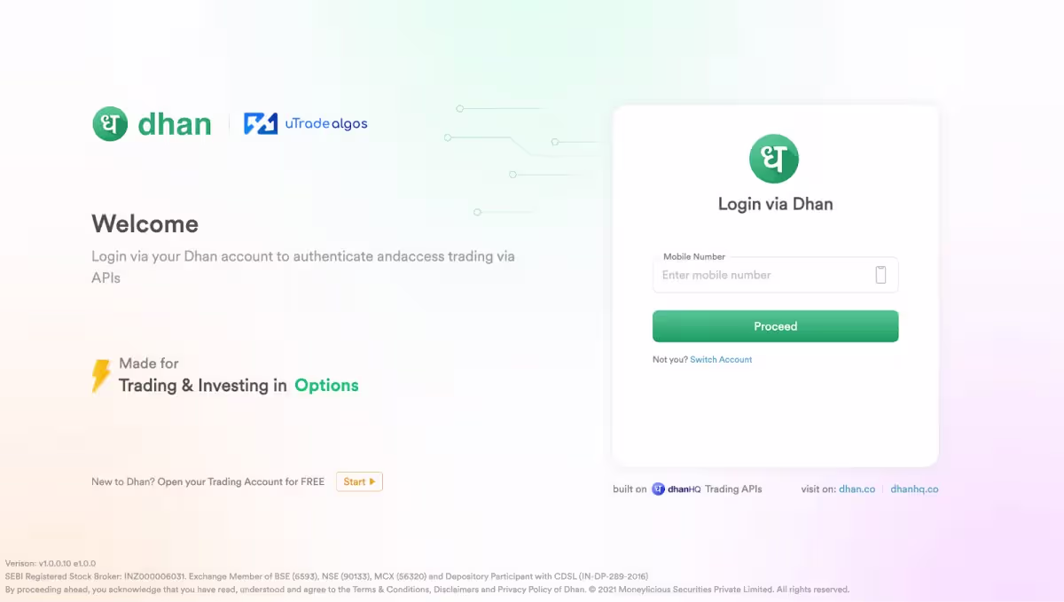
Task: Click the Mobile Number field label
Action: (694, 256)
